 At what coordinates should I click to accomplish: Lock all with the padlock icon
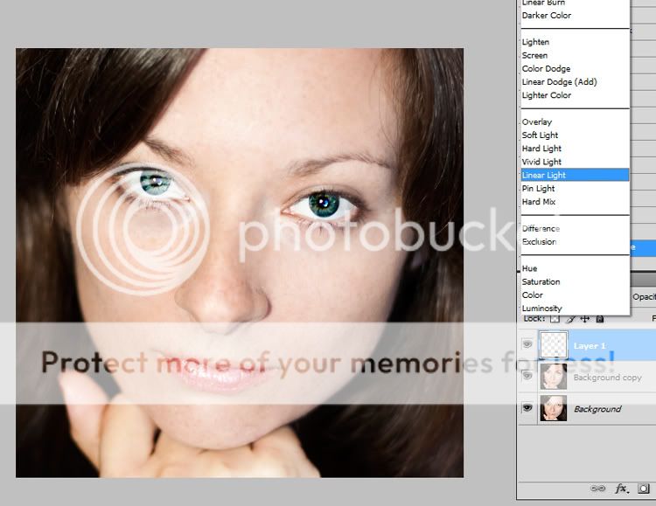[599, 319]
